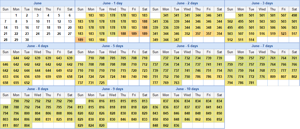Screen dimensions: 300x129
Task: Click the 'June - 4 days' calendar title
Action: coord(37,46)
